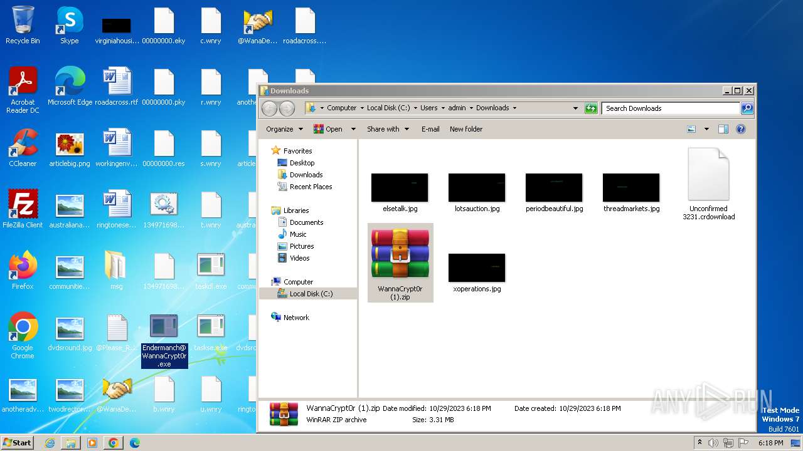Open Organize dropdown menu
Screen dimensions: 803x451
click(x=284, y=129)
